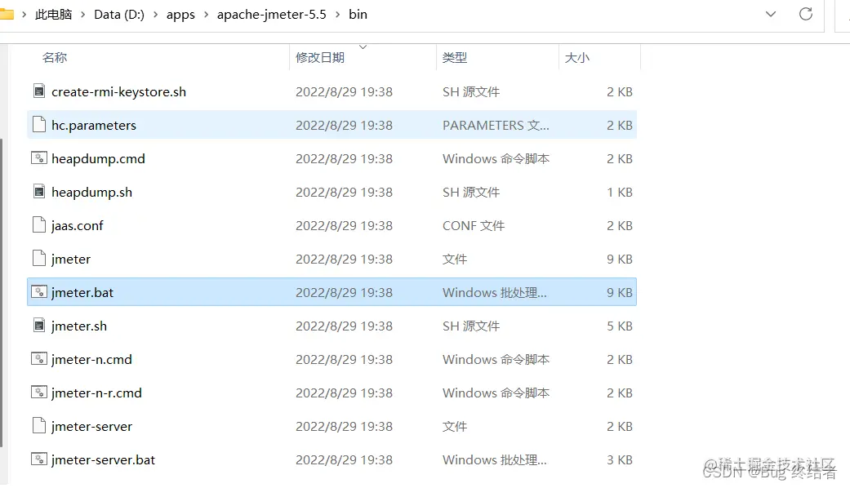Select the file jmeter-n-r.cmd
850x488 pixels.
pyautogui.click(x=96, y=393)
